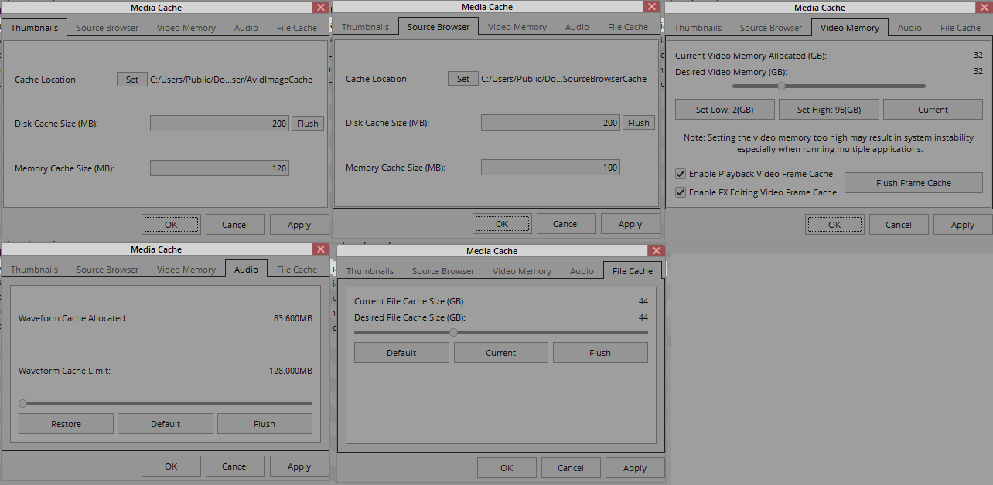Adjust Desired Video Memory slider handle
The height and width of the screenshot is (485, 993).
[x=781, y=86]
